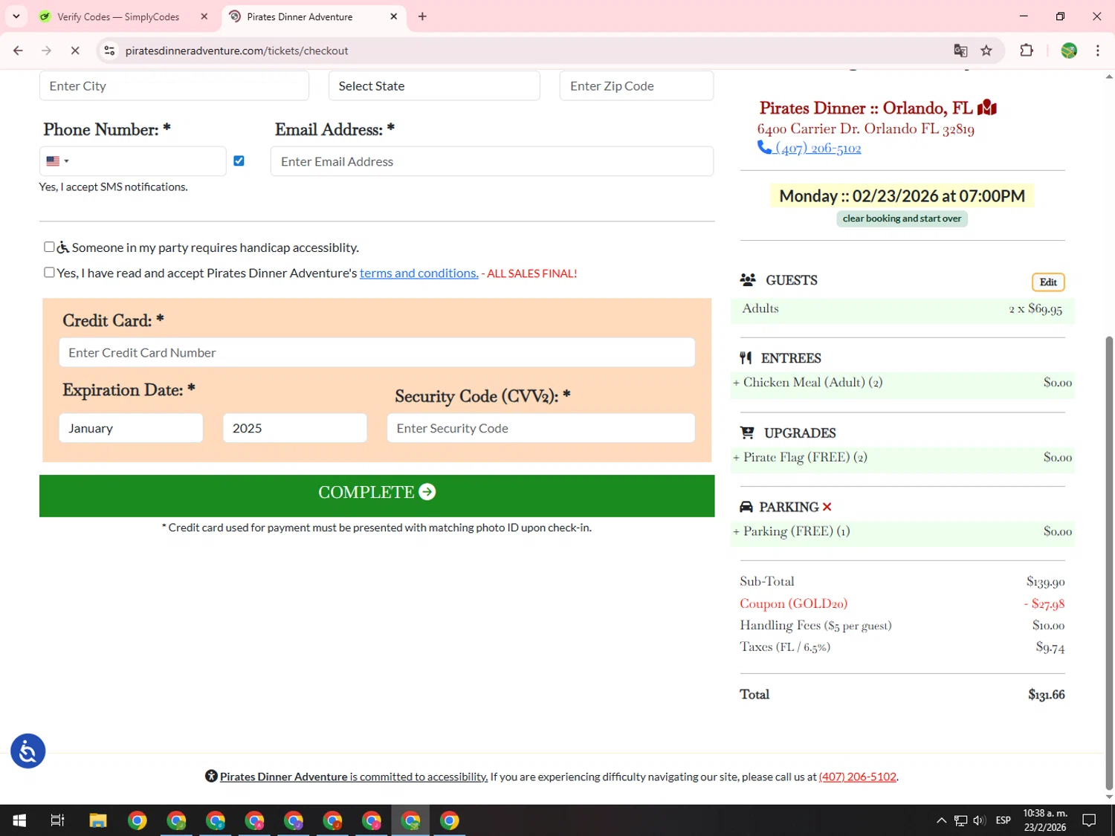Image resolution: width=1115 pixels, height=836 pixels.
Task: Click the green COMPLETE button
Action: [x=377, y=496]
